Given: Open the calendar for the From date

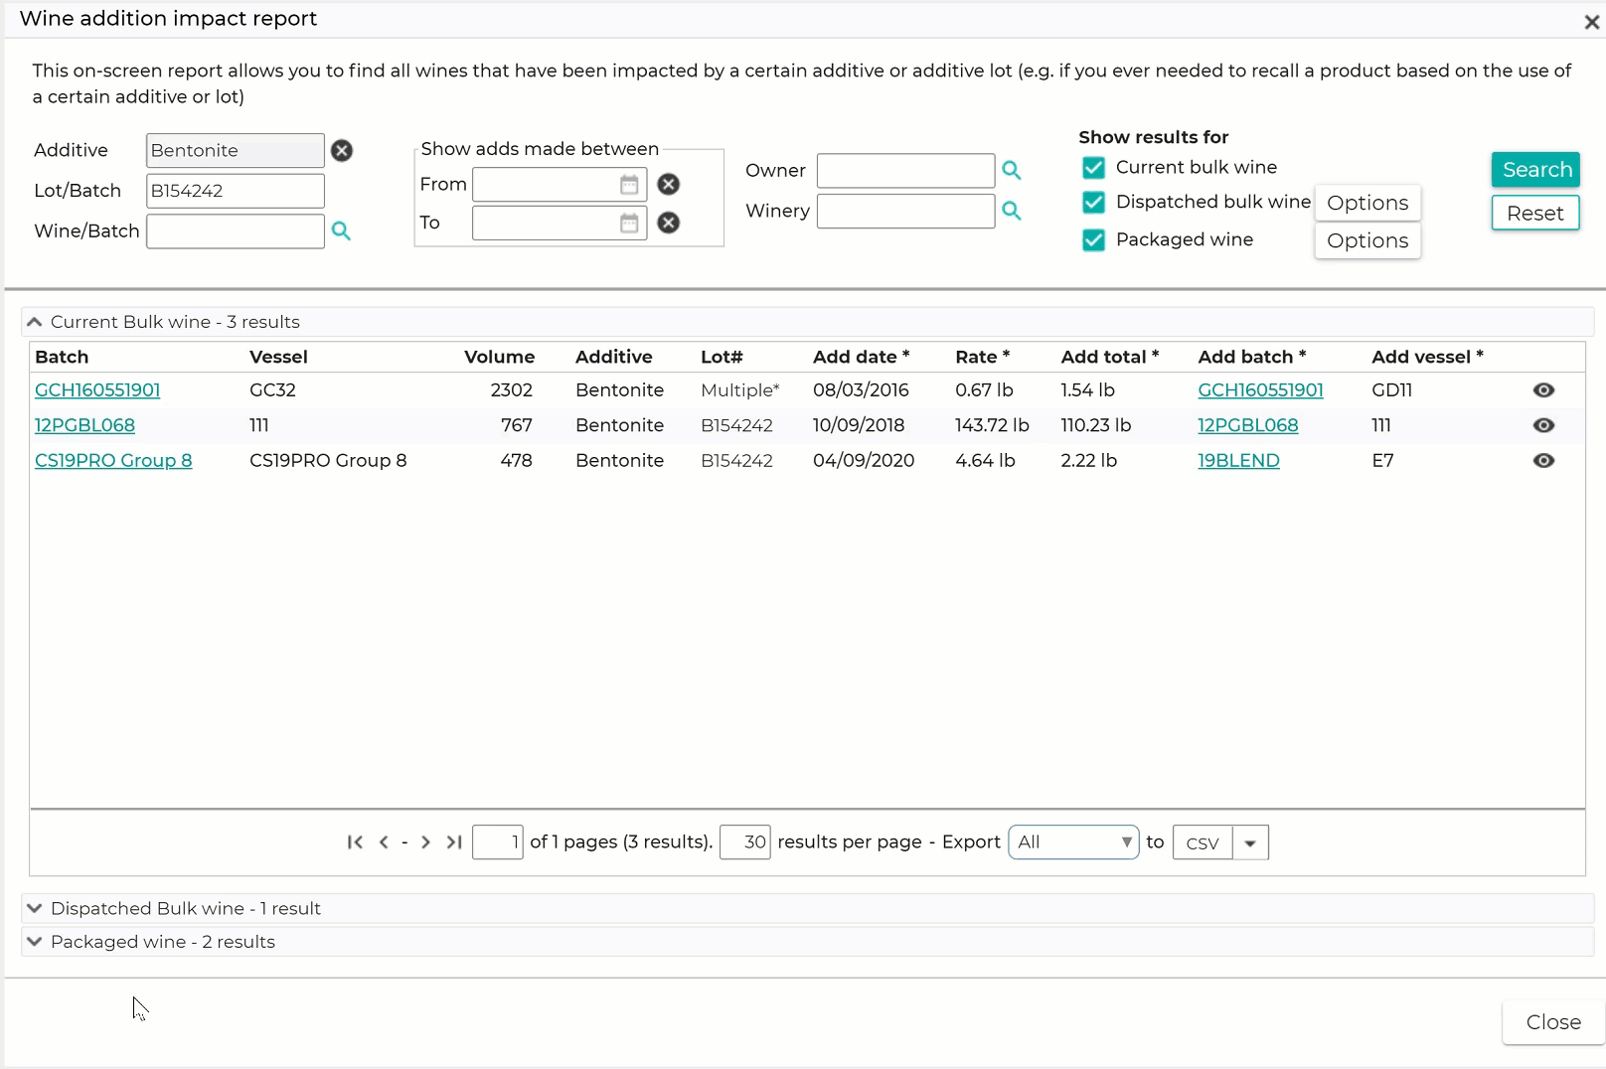Looking at the screenshot, I should click(x=628, y=184).
